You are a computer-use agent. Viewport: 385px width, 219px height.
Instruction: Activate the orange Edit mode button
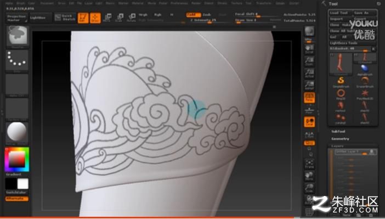(x=83, y=18)
